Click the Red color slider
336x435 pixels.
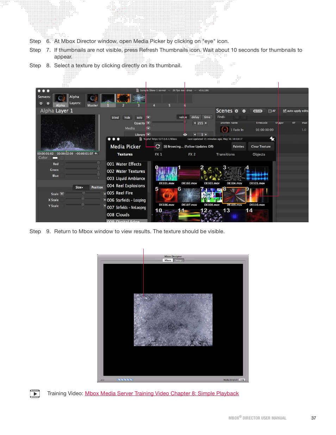pos(83,163)
